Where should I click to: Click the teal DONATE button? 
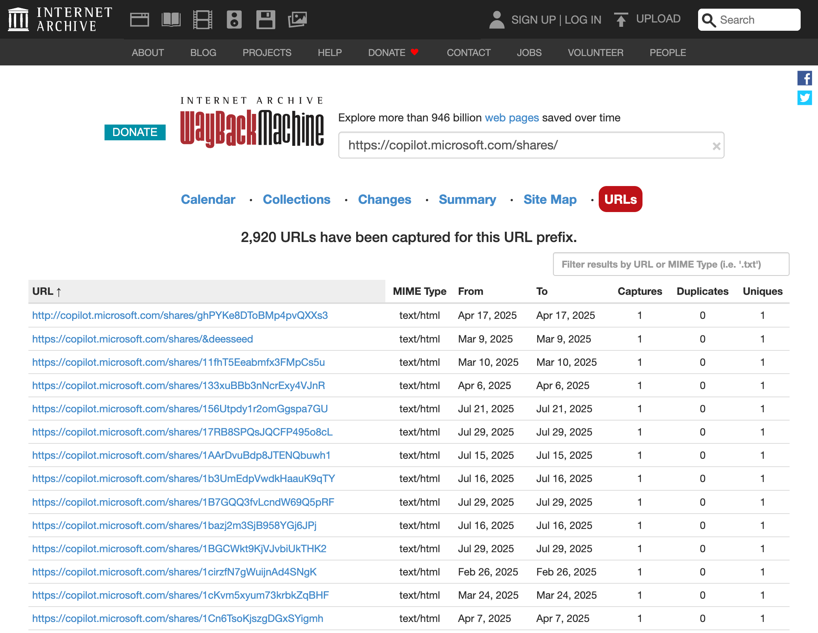(x=135, y=132)
